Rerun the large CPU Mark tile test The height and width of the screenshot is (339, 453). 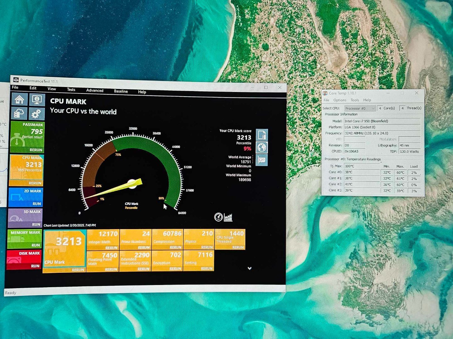pos(78,270)
